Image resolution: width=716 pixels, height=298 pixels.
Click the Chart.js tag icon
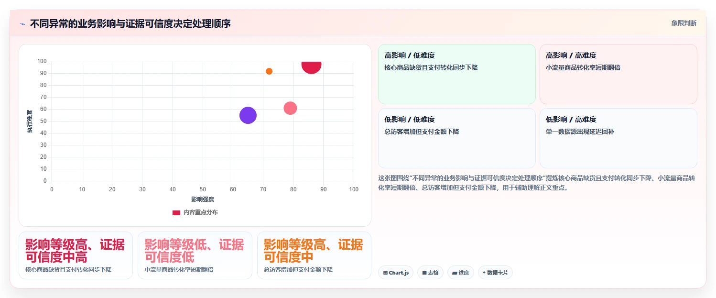tap(385, 273)
